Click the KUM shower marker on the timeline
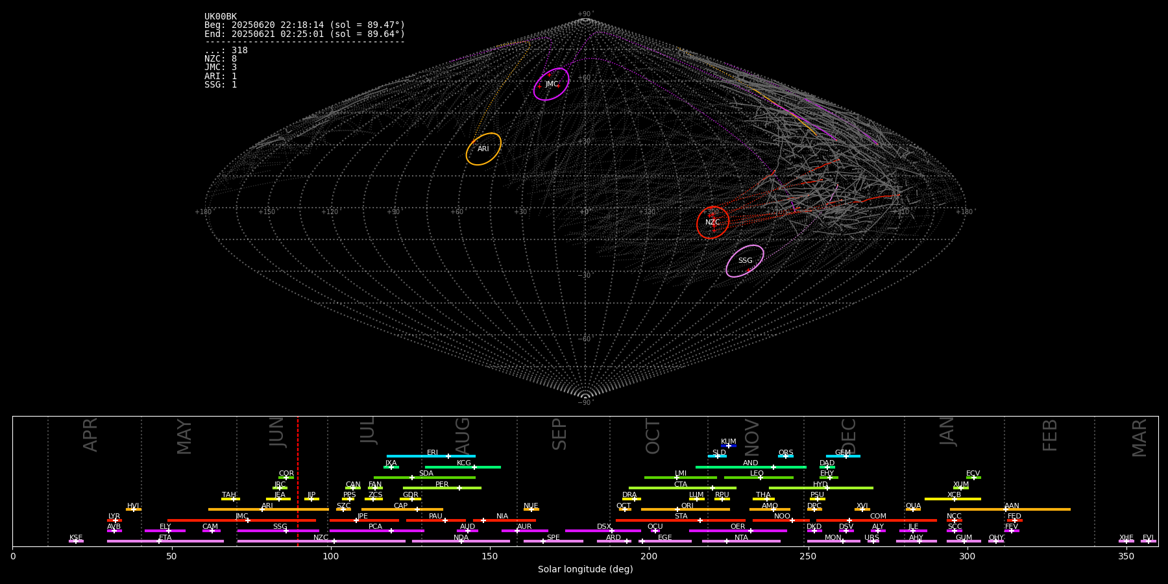Viewport: 1168px width, 584px height. tap(729, 446)
